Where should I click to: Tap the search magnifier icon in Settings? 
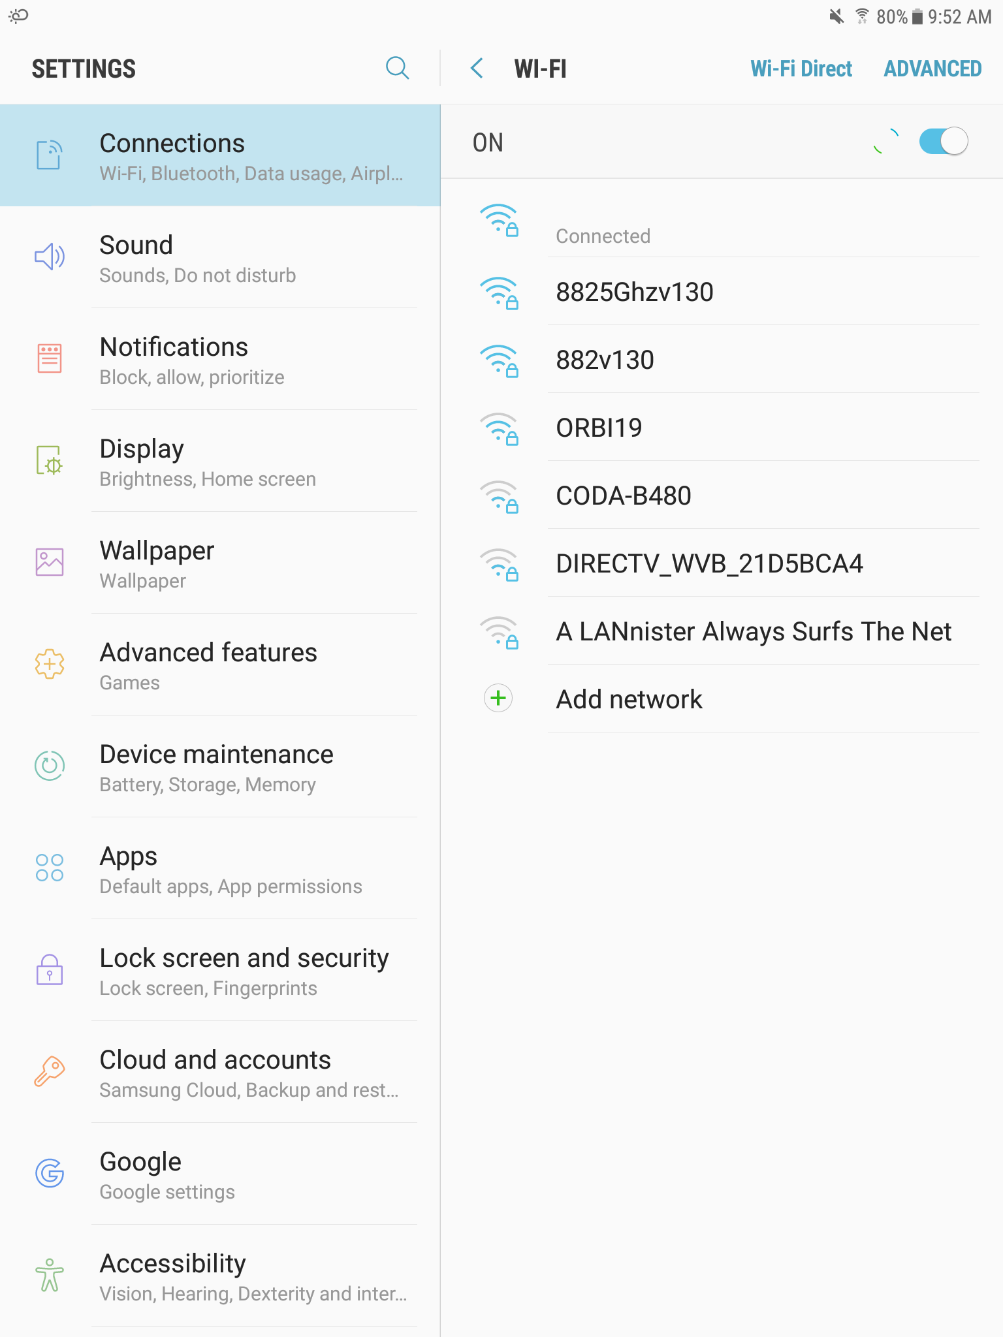(397, 68)
